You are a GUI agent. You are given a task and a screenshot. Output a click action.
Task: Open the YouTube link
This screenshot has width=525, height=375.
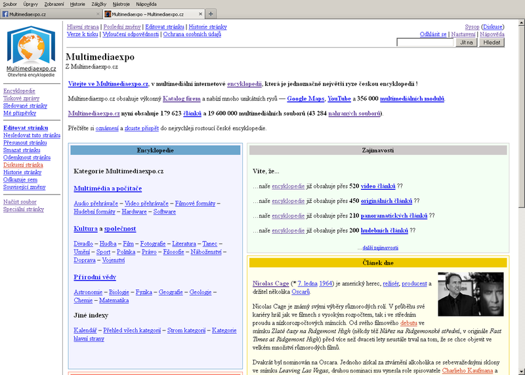[339, 99]
